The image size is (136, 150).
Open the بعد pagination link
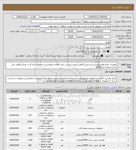[x=106, y=87]
